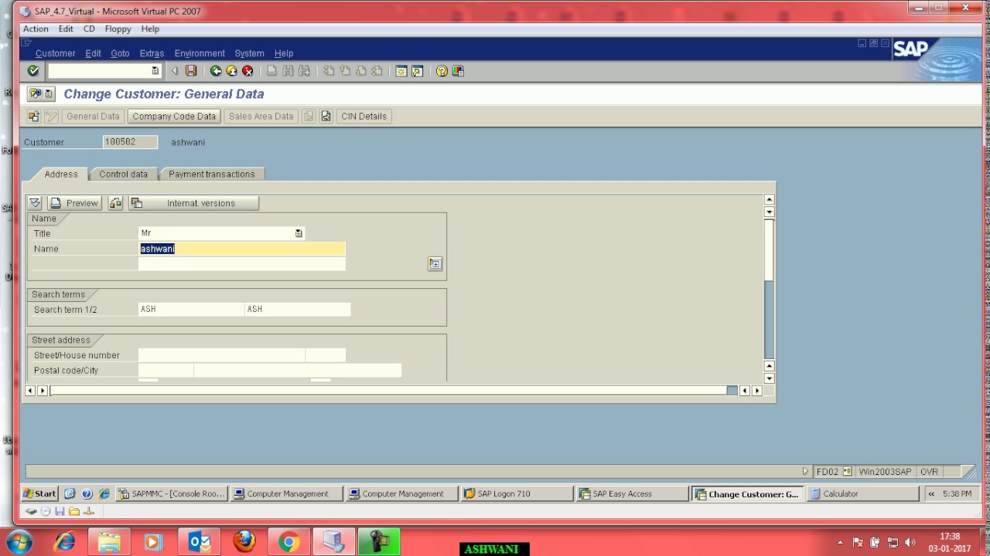Image resolution: width=990 pixels, height=556 pixels.
Task: Click the Name field containing ashwani
Action: [242, 249]
